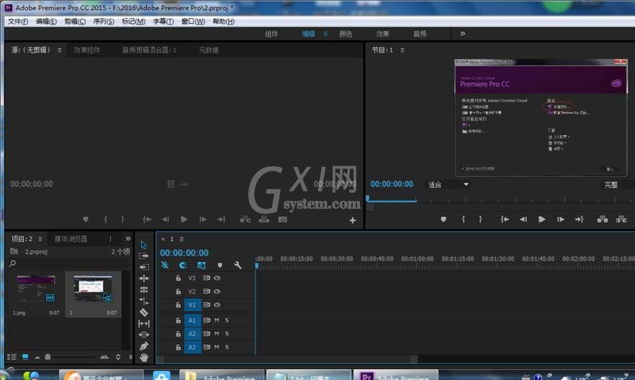Switch to the 颜色 workspace
The width and height of the screenshot is (635, 380).
point(346,34)
